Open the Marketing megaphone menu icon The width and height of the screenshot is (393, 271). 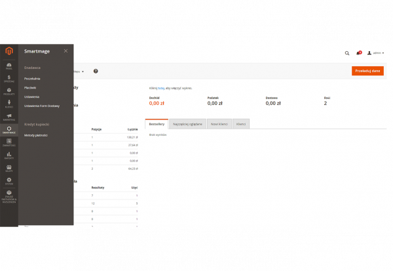click(x=9, y=117)
